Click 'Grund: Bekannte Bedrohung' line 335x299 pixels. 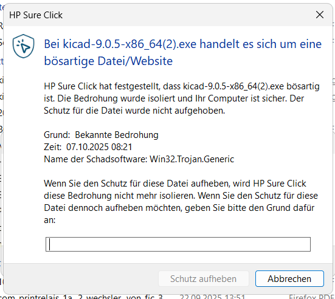point(101,135)
